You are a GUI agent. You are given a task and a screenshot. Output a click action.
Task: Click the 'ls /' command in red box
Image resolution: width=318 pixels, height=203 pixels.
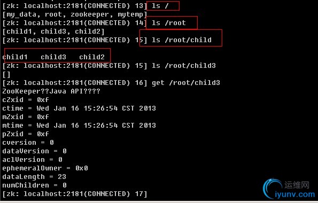[160, 6]
